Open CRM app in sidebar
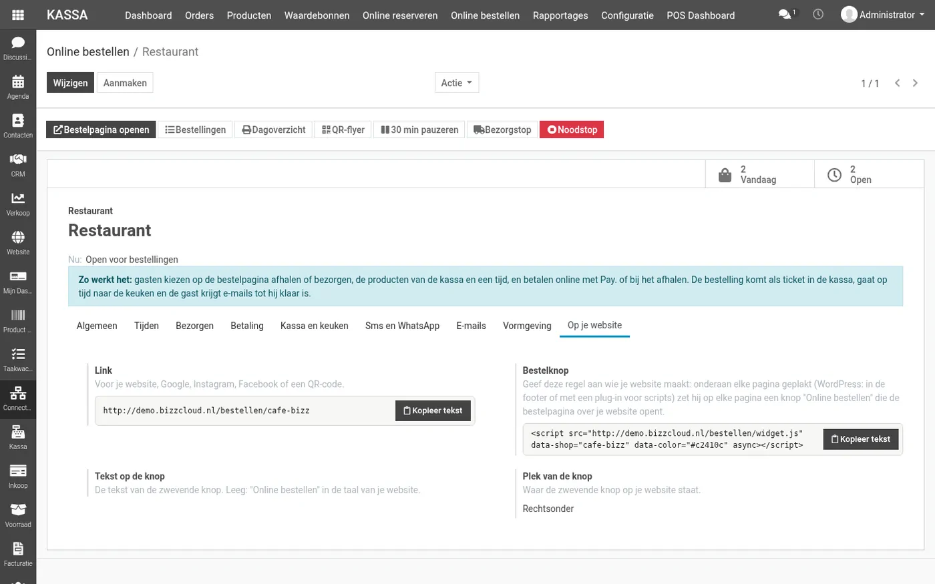The width and height of the screenshot is (935, 584). (x=18, y=166)
